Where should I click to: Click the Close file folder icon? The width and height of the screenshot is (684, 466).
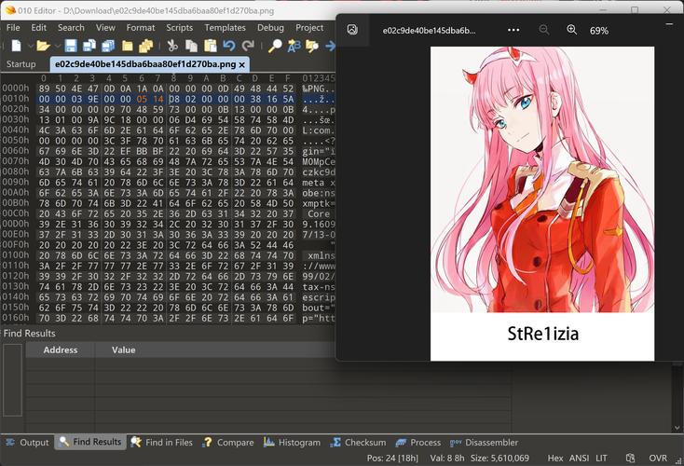127,46
